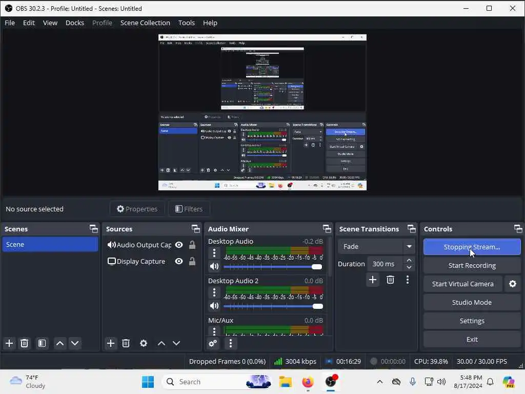525x394 pixels.
Task: Click the Audio Mixer vertical scrollbar
Action: point(330,258)
